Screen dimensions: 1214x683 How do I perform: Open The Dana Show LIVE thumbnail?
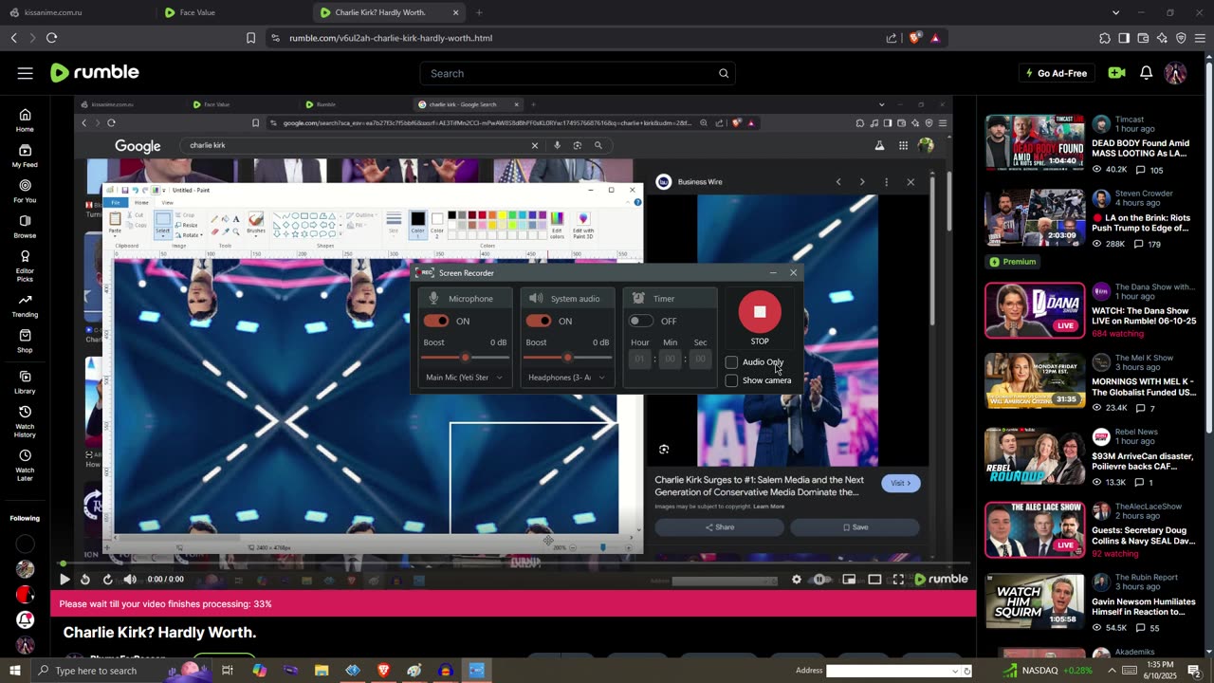point(1035,310)
